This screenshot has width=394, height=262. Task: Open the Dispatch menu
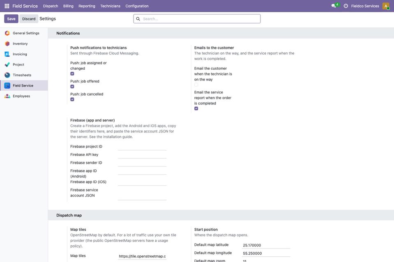tap(51, 6)
